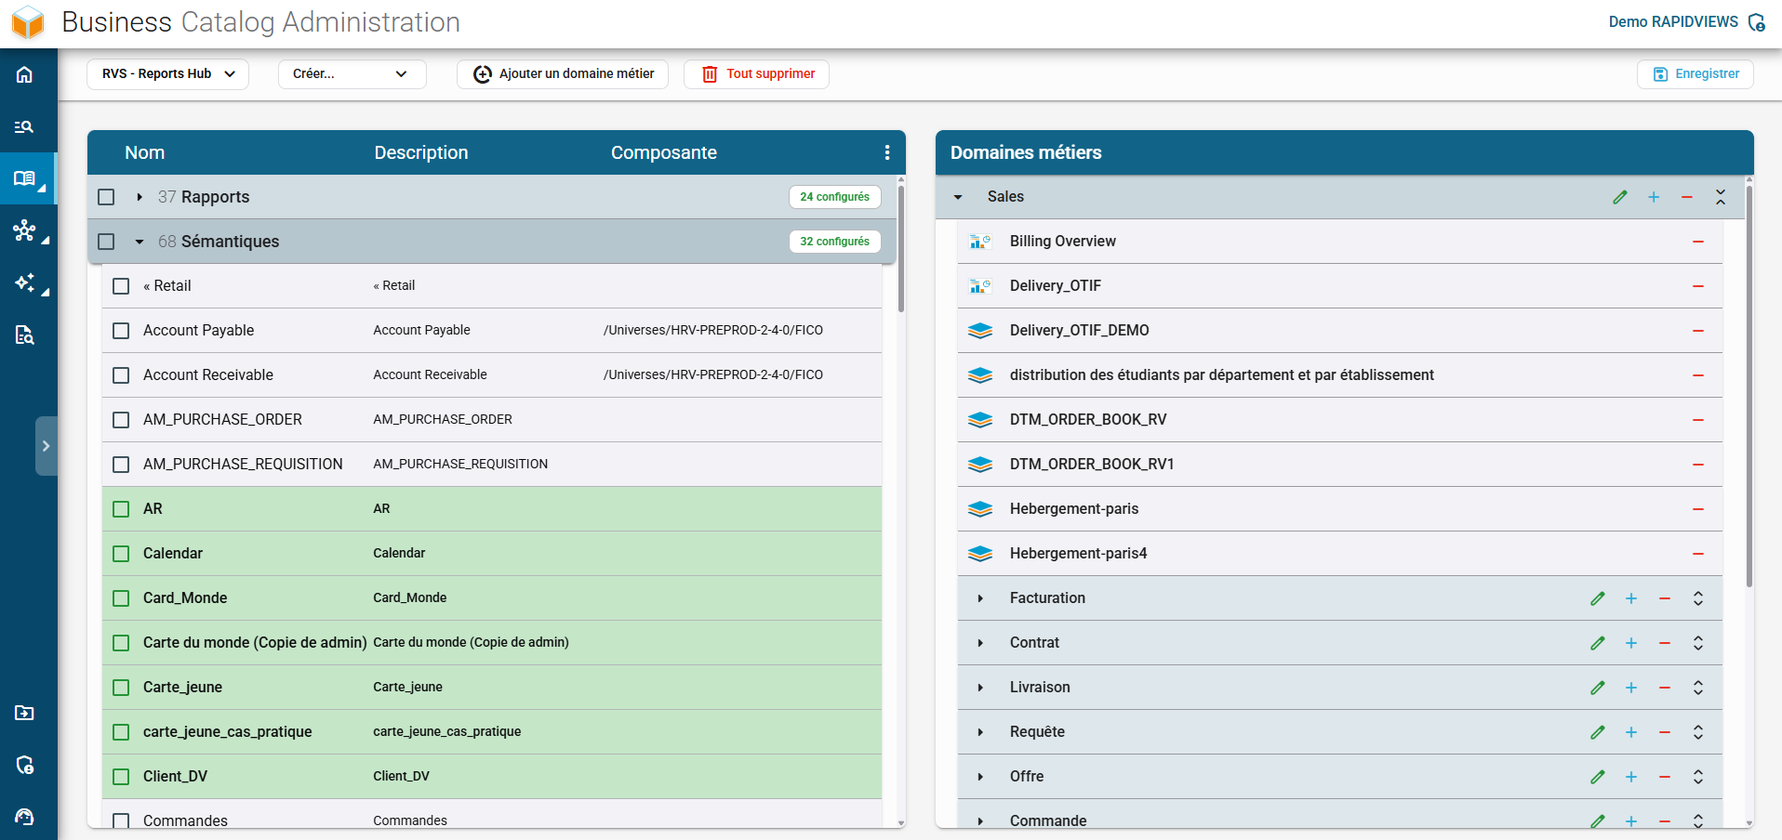Viewport: 1782px width, 840px height.
Task: Remove Billing Overview from Sales
Action: pos(1698,242)
